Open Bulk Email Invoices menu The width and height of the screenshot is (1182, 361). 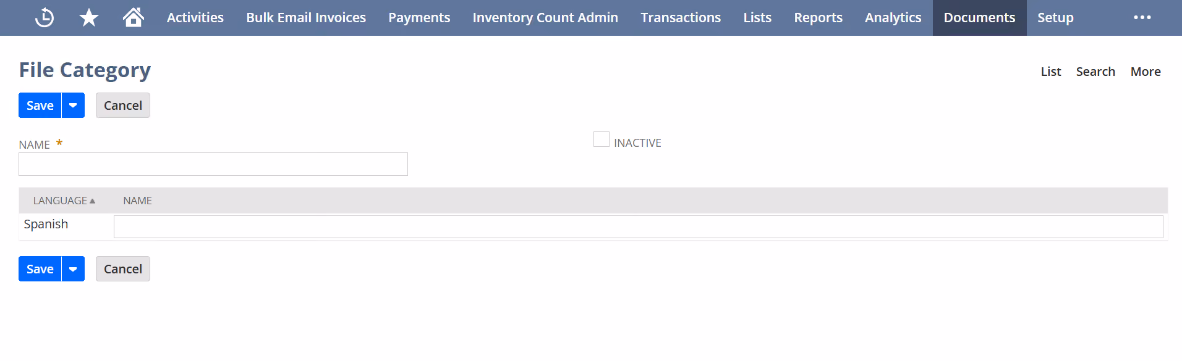coord(306,18)
